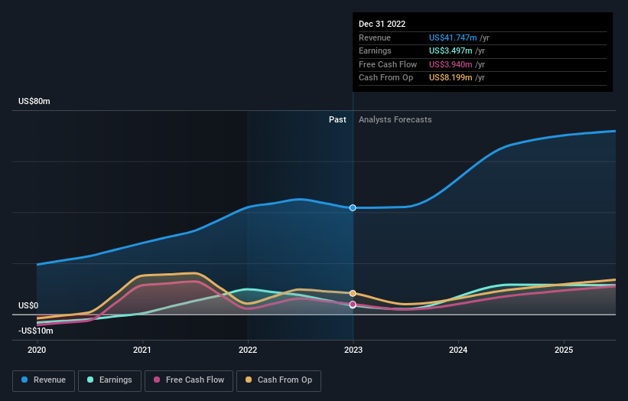Click the 2020 x-axis label
The width and height of the screenshot is (628, 401).
37,350
